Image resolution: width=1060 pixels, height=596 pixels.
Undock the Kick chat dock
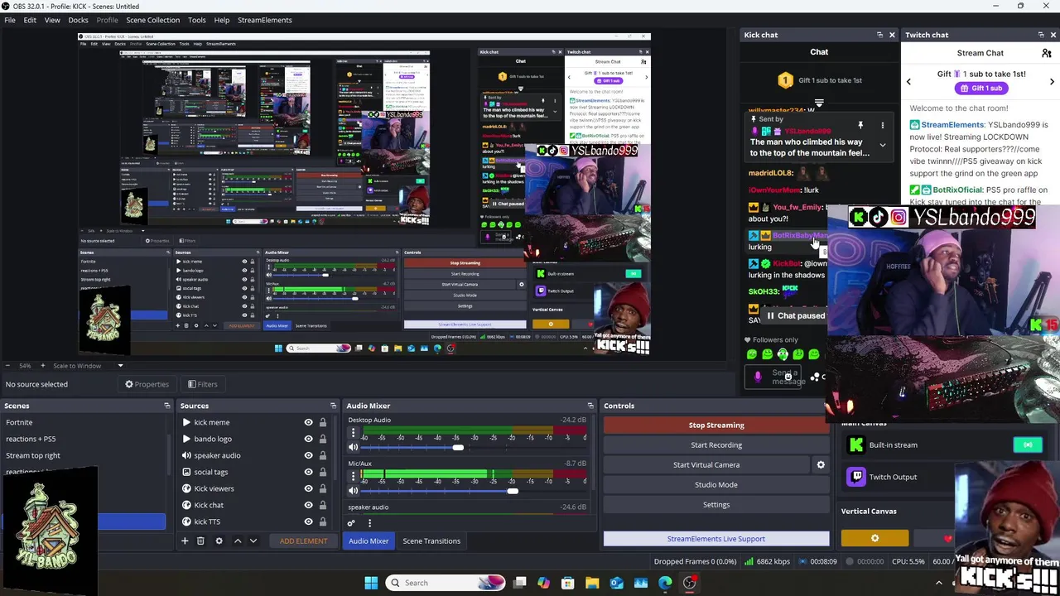point(879,35)
